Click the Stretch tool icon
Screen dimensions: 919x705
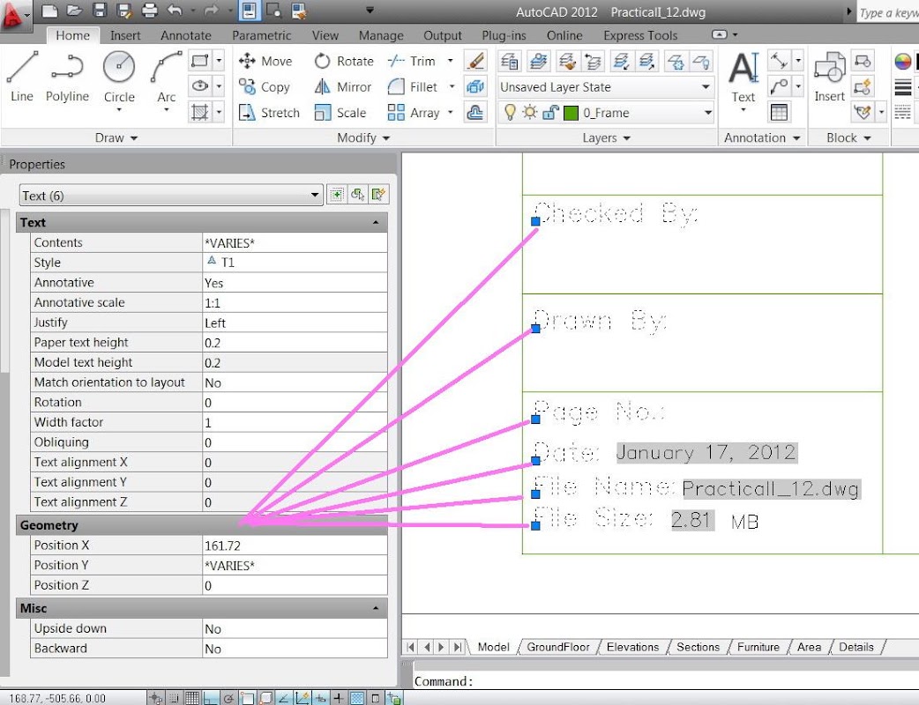click(x=247, y=113)
